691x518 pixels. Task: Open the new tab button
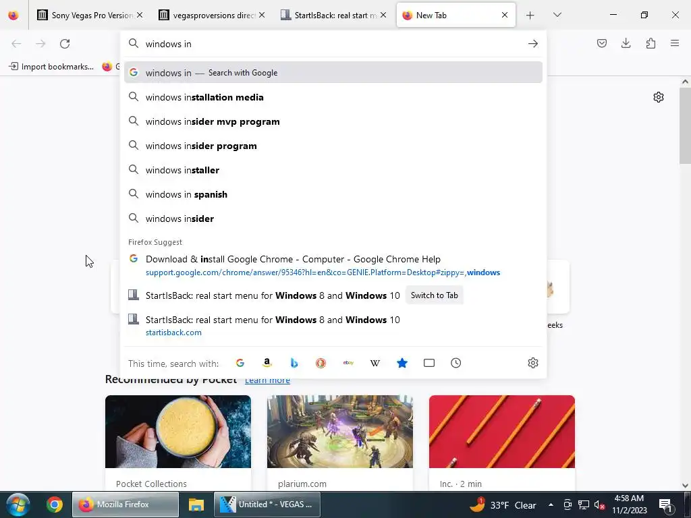[x=530, y=16]
